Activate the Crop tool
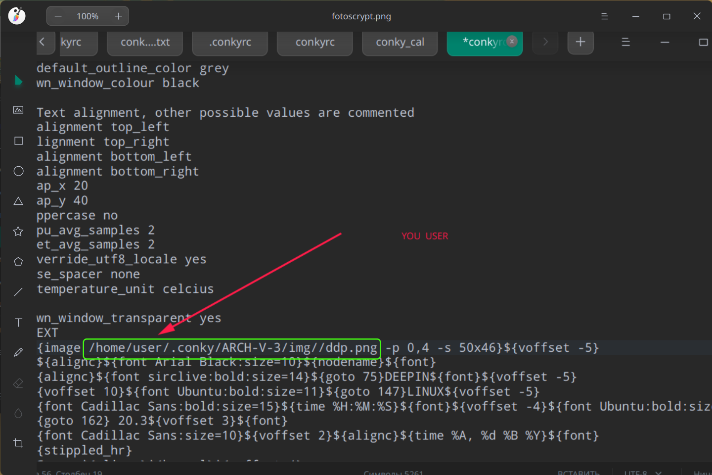712x475 pixels. [18, 443]
